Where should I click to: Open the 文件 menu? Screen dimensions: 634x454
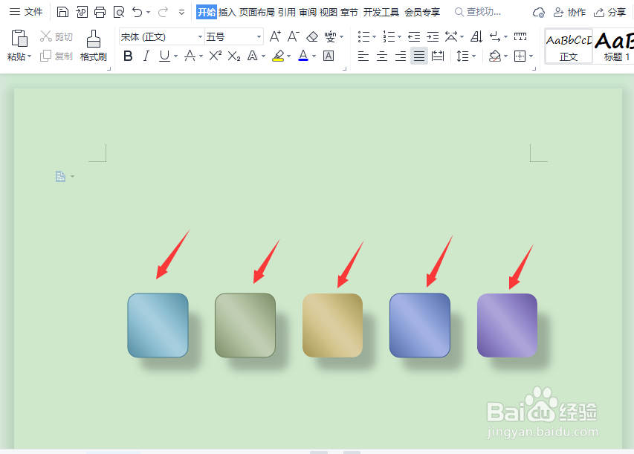pyautogui.click(x=26, y=12)
